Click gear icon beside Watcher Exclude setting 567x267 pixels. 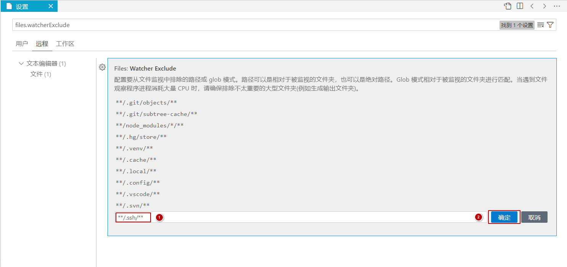pos(102,67)
